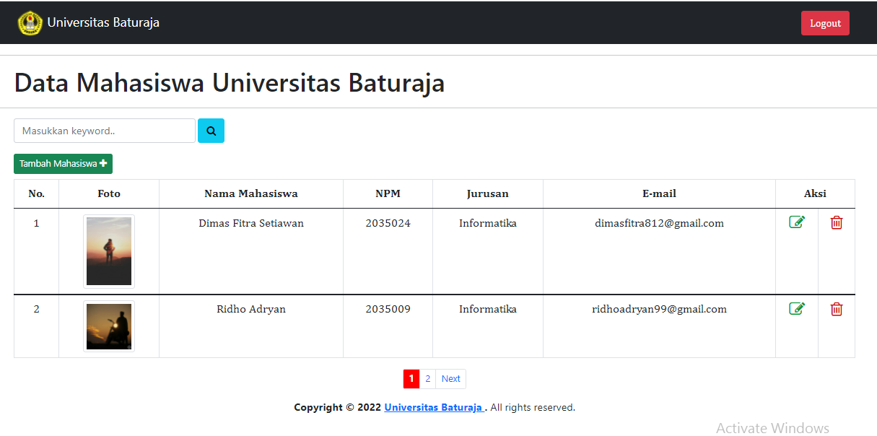Viewport: 877px width, 436px height.
Task: Click email dimasfitra812@gmail.com
Action: pos(659,223)
